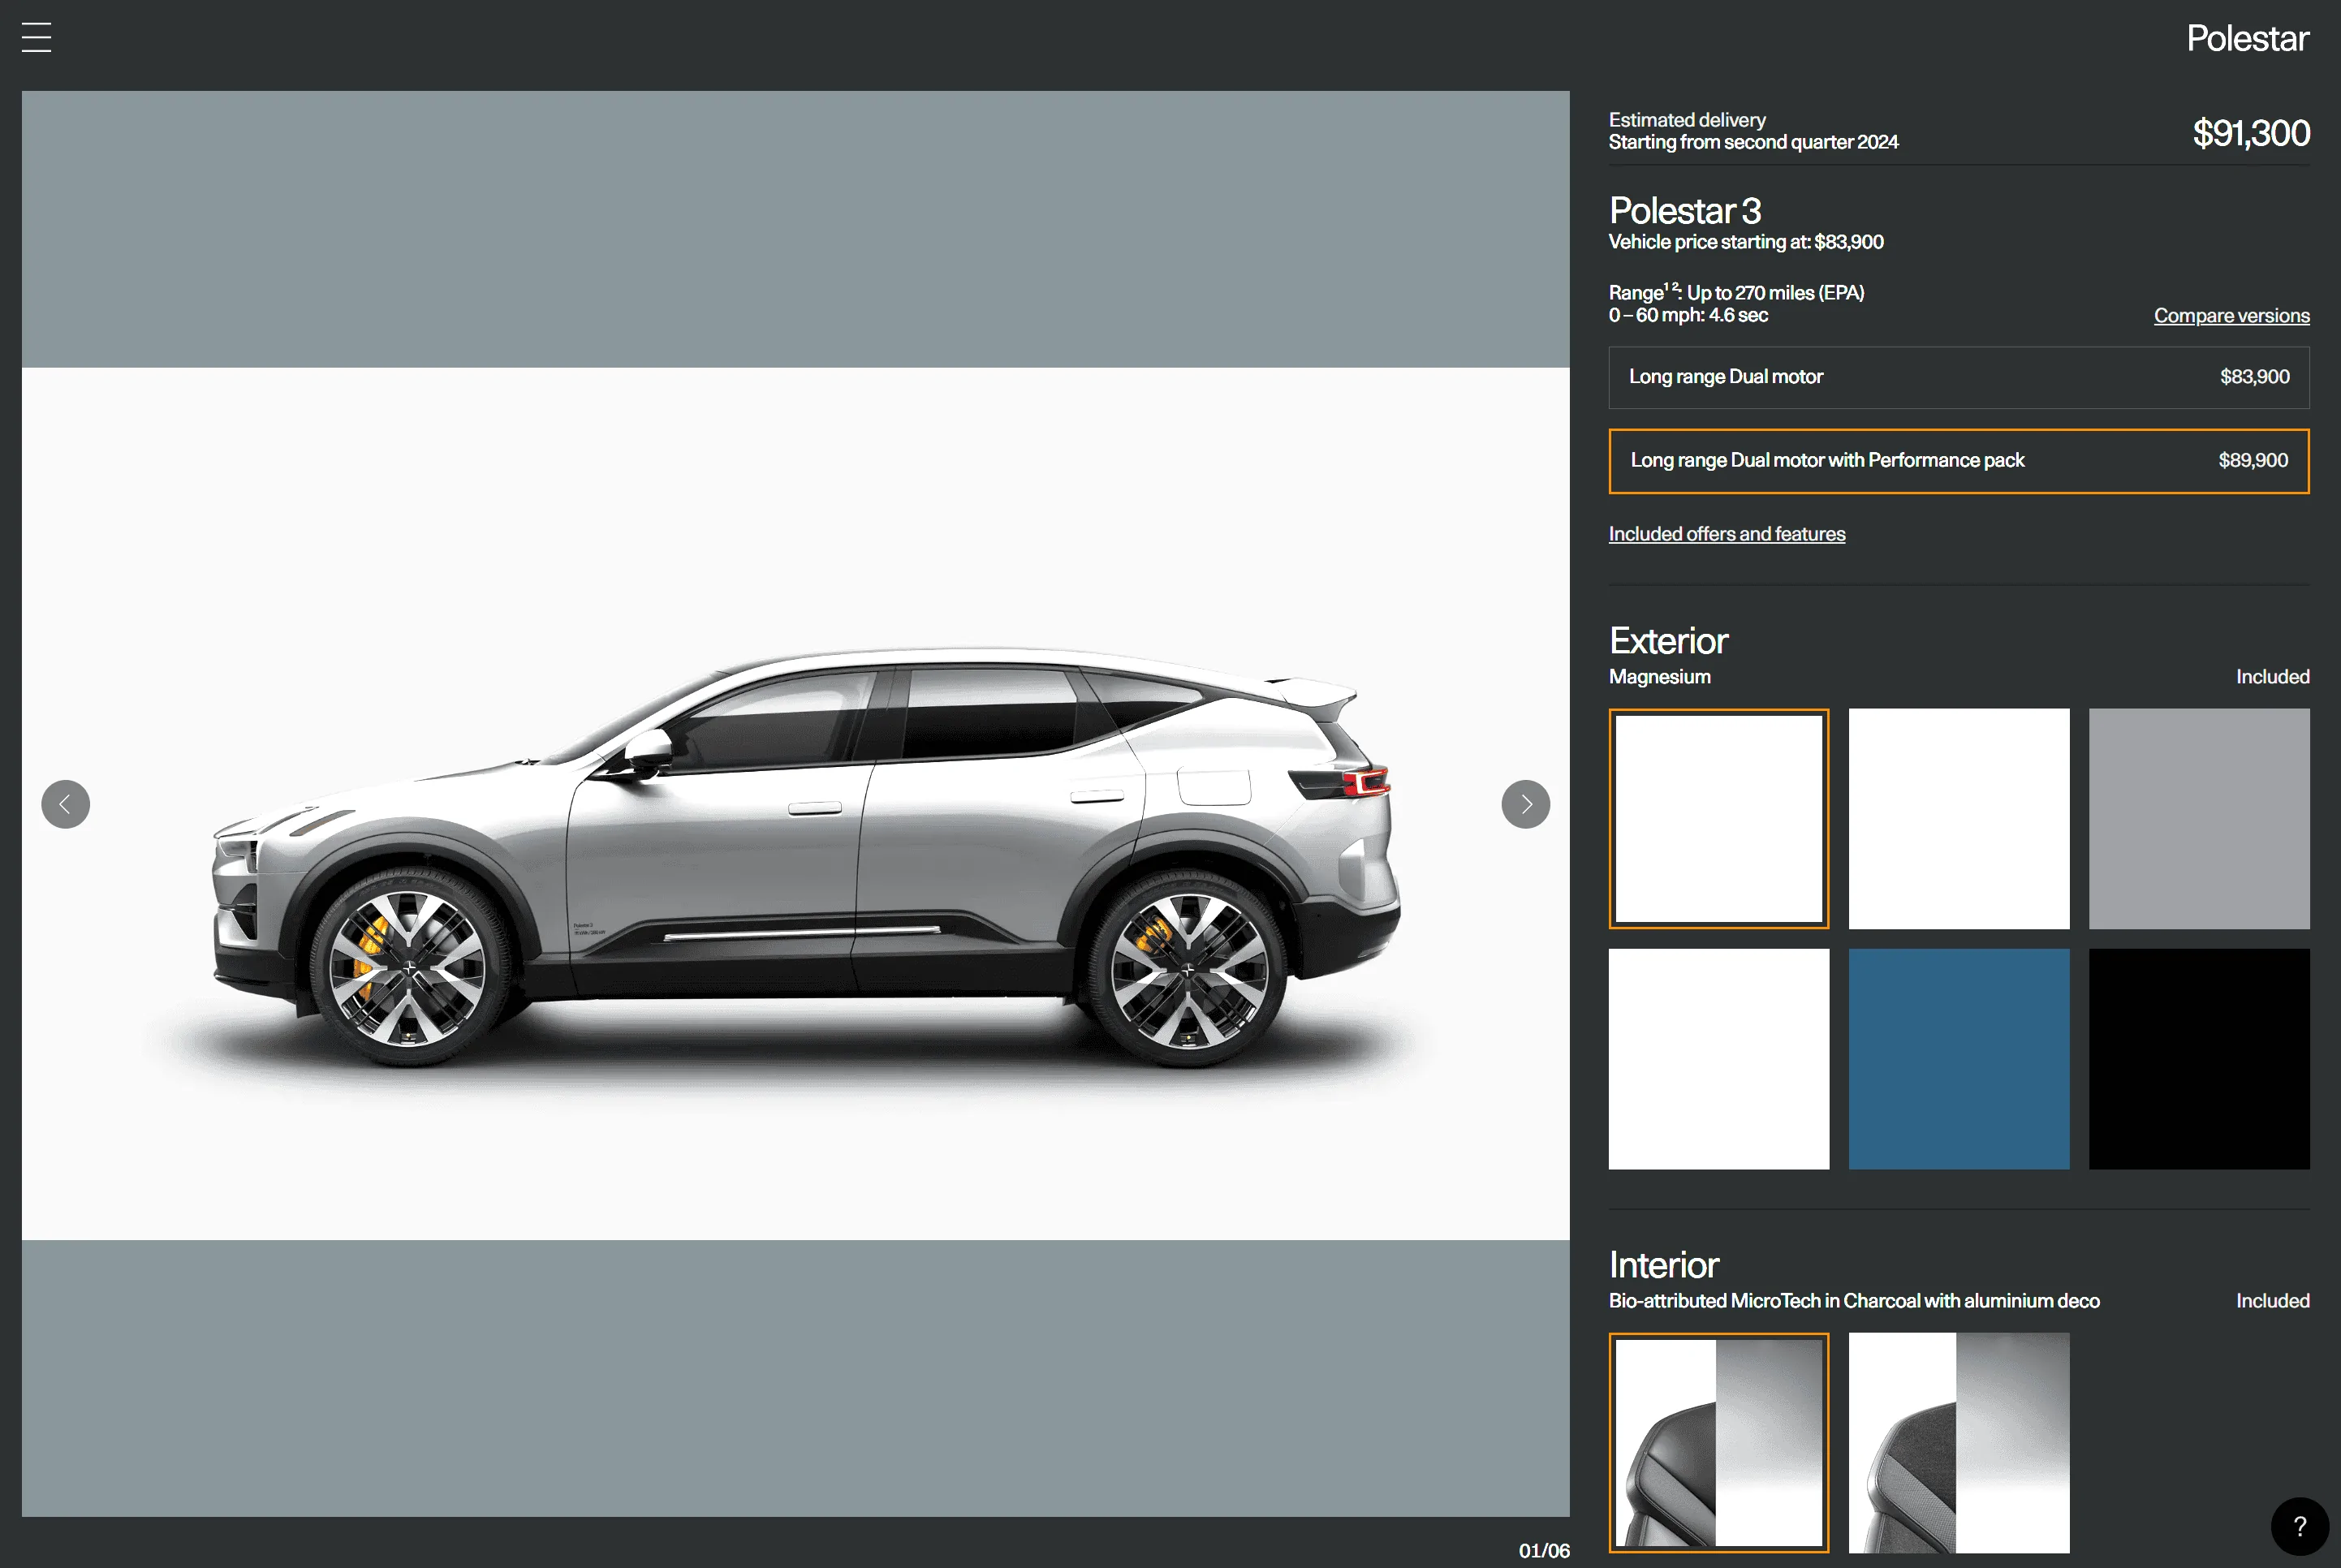Choose the white swatch in second row
This screenshot has width=2341, height=1568.
pyautogui.click(x=1718, y=1059)
